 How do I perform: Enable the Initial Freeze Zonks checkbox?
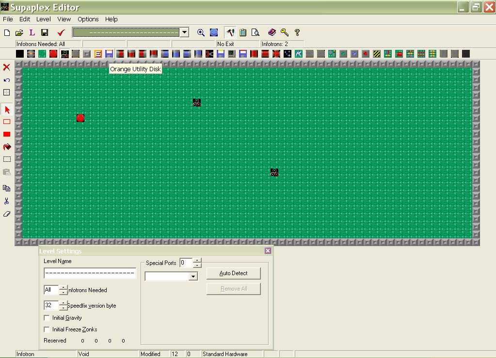click(47, 329)
